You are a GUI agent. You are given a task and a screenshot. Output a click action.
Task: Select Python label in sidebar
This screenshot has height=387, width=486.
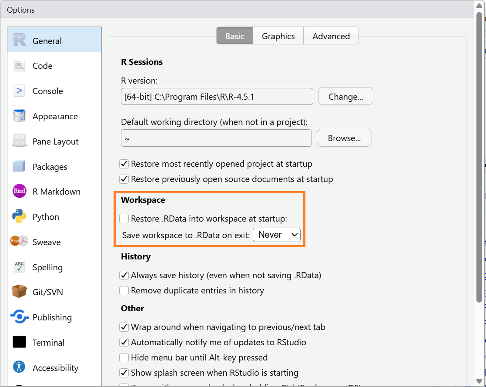tap(46, 217)
